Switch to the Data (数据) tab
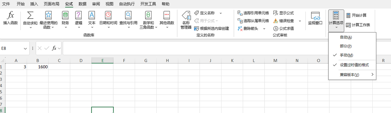 pyautogui.click(x=82, y=4)
